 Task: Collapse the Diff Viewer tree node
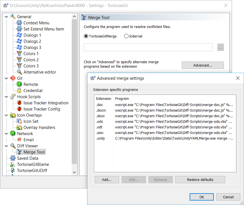6,146
